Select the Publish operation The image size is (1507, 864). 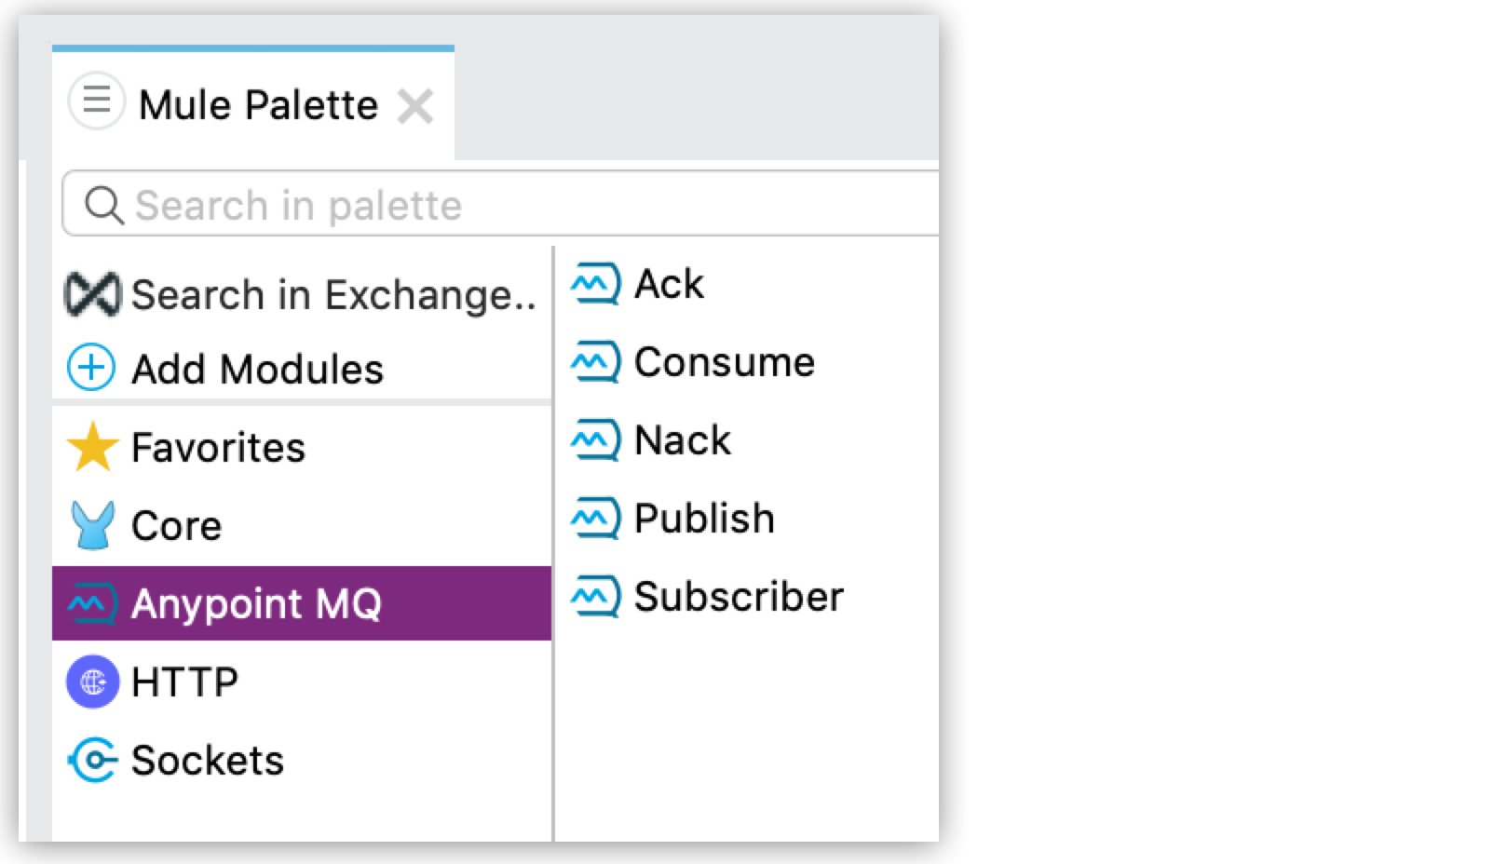pos(702,519)
